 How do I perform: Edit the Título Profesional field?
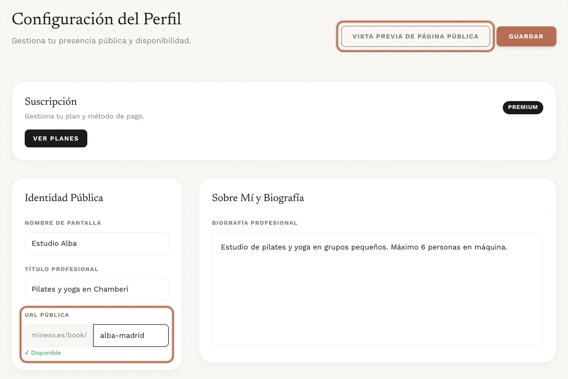[x=97, y=289]
